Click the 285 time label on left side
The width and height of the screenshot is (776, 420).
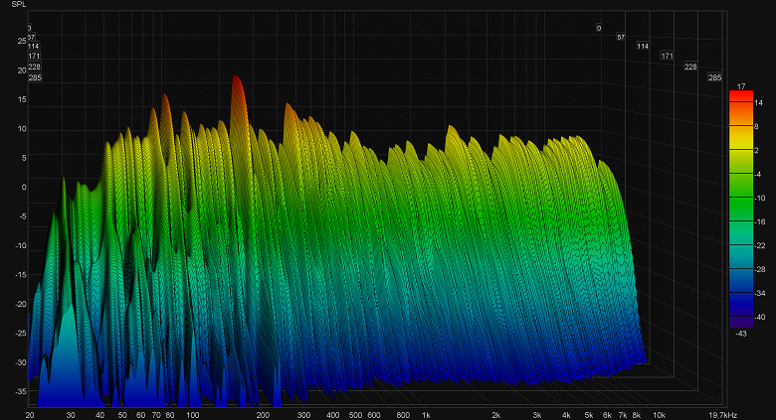click(35, 77)
